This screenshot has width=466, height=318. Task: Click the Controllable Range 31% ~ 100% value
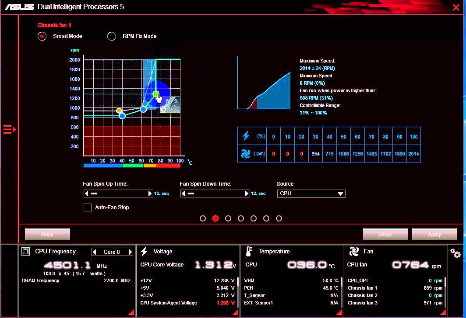point(313,113)
